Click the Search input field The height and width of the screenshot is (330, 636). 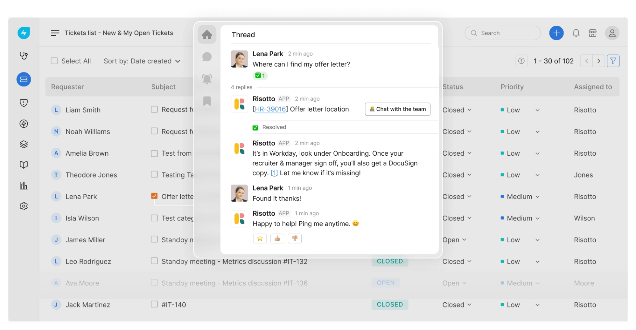[x=502, y=33]
